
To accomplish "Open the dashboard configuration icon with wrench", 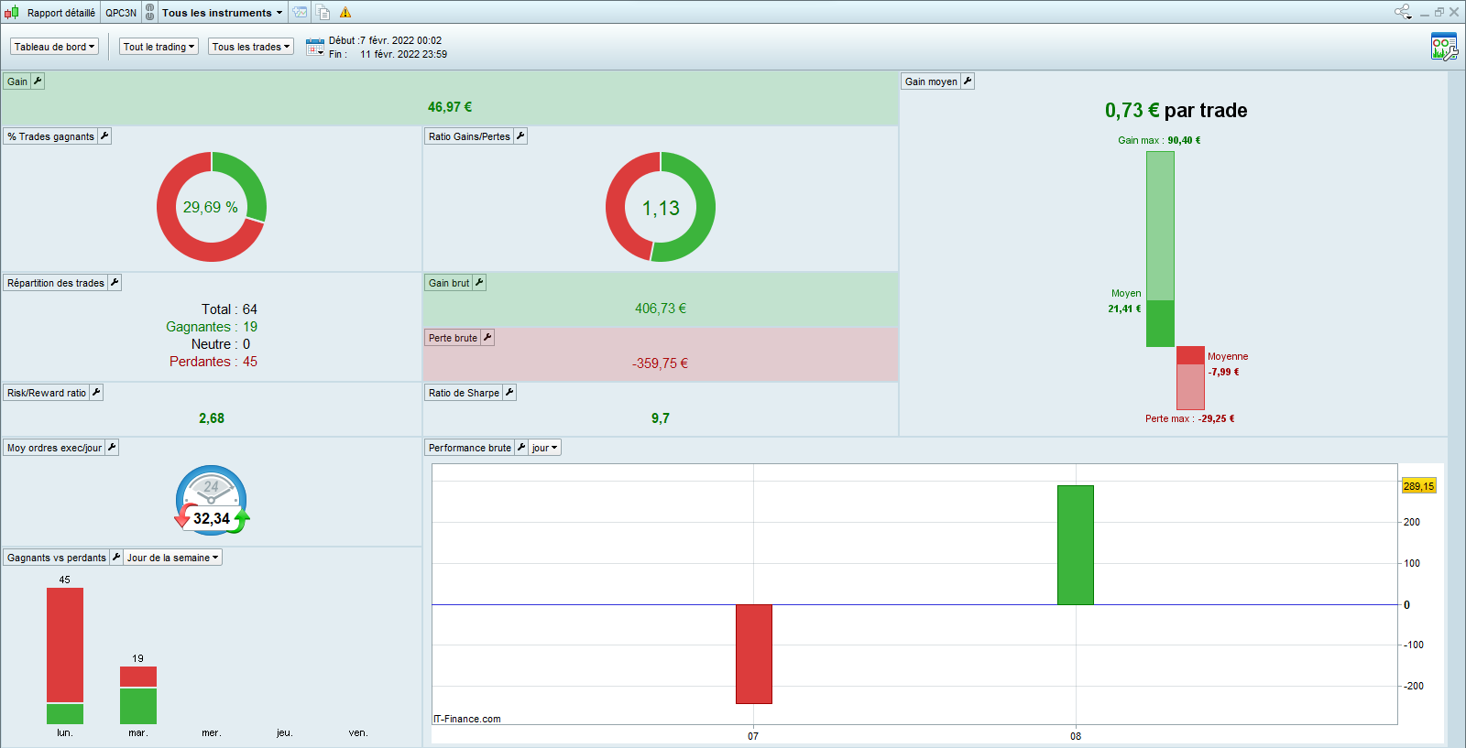I will [1443, 47].
